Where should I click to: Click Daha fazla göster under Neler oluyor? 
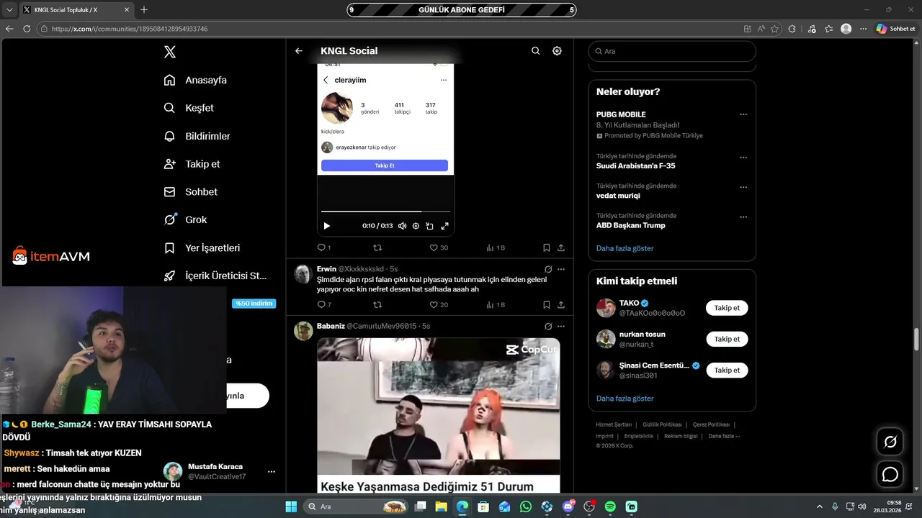(x=625, y=248)
